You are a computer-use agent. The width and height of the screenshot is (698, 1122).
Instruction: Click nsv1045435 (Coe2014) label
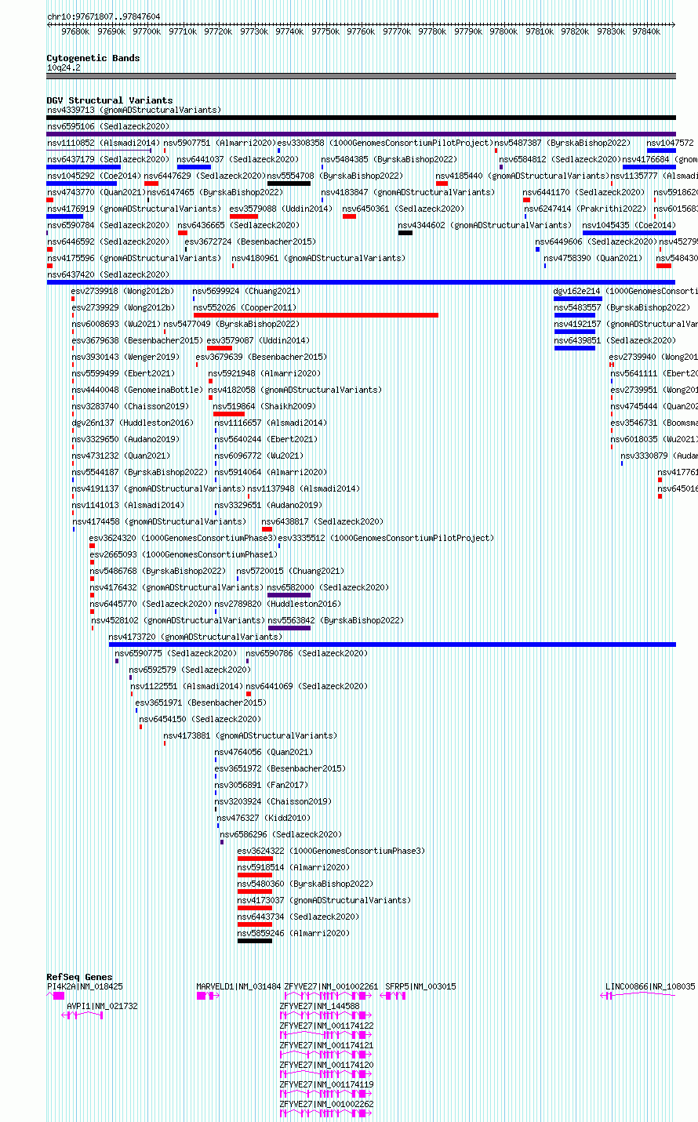629,225
